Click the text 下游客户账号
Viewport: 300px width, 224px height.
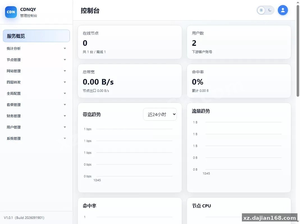(x=202, y=52)
